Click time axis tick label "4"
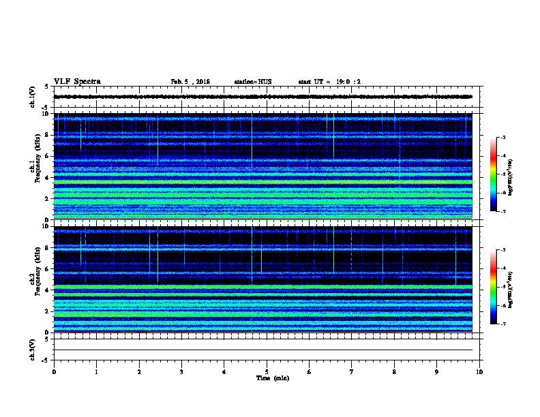Viewport: 540px width, 417px height. tap(224, 372)
